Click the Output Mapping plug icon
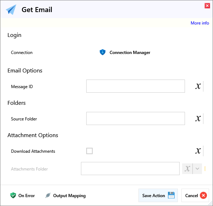The image size is (213, 206). point(48,195)
